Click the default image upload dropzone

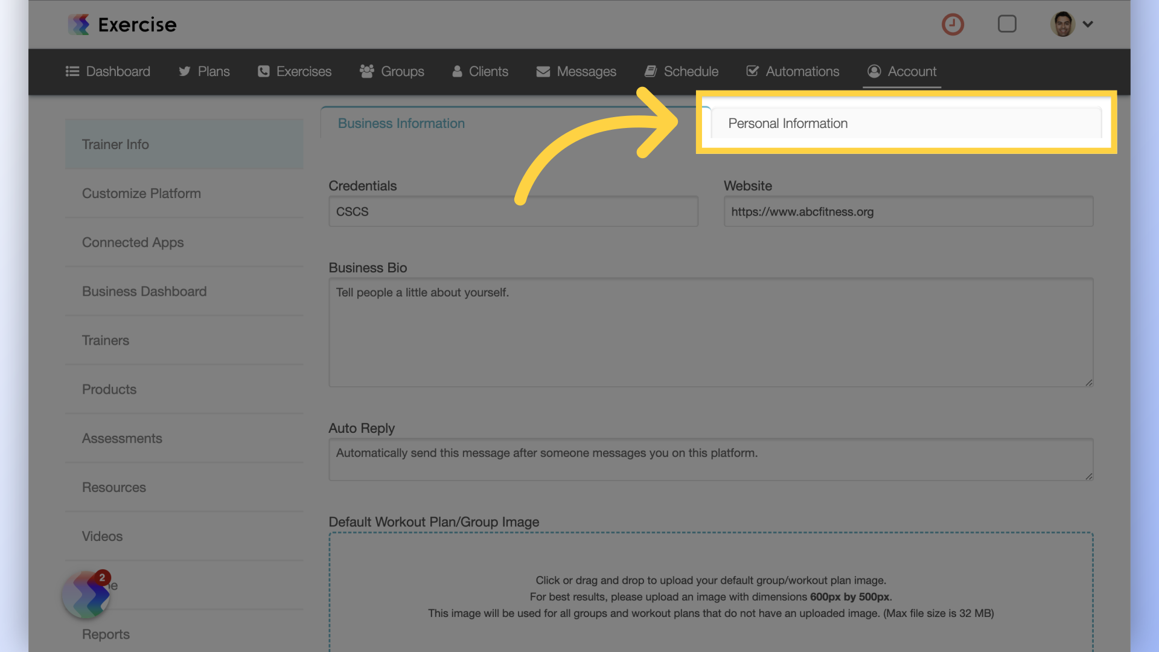[710, 592]
